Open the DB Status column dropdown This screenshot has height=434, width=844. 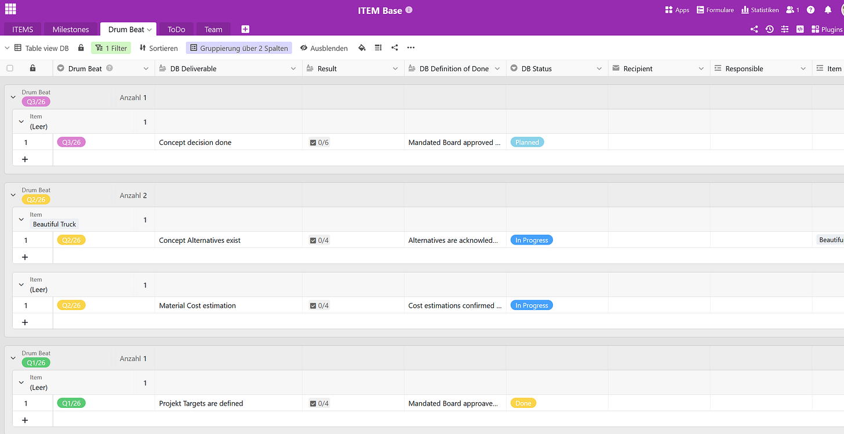(599, 68)
